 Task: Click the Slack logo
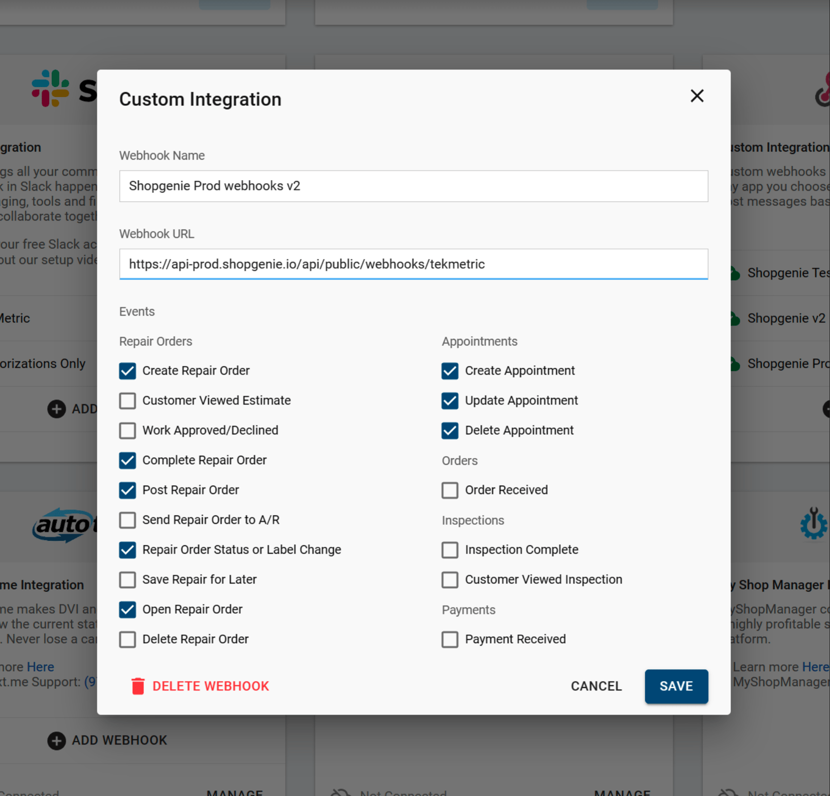(x=50, y=89)
